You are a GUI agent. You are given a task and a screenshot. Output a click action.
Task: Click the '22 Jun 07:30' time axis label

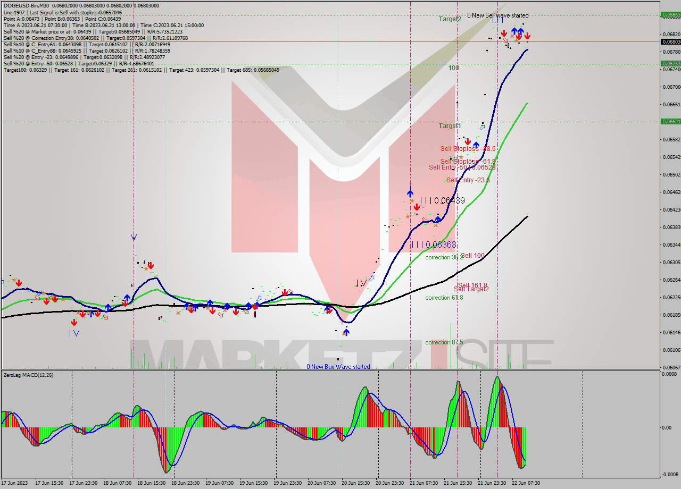[x=526, y=483]
